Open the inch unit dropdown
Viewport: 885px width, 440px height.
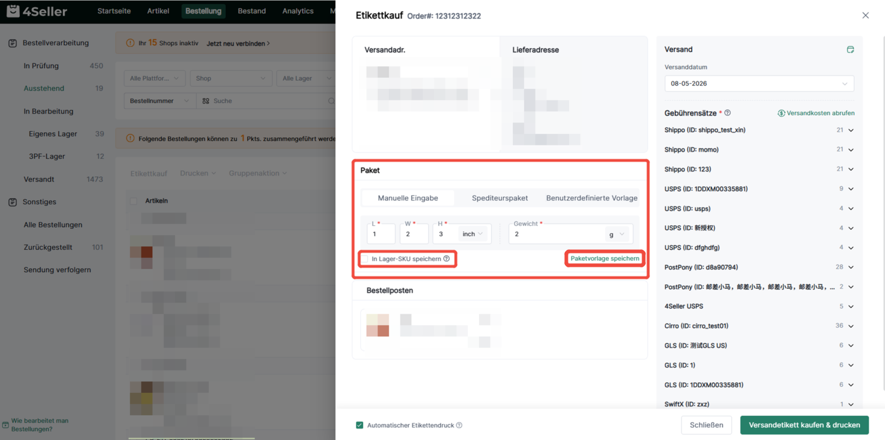473,234
